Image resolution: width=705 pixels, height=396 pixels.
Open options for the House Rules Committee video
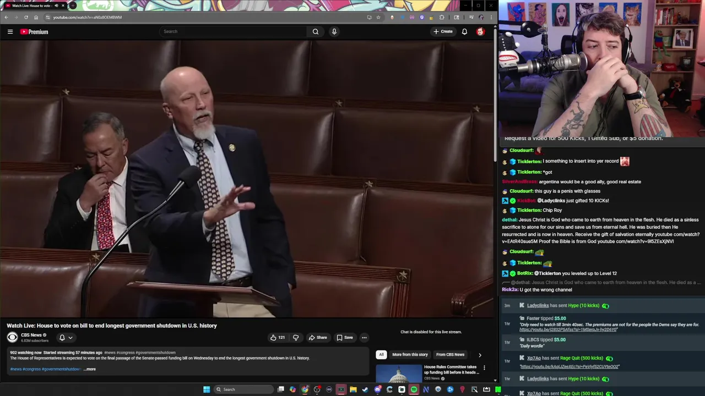[484, 367]
